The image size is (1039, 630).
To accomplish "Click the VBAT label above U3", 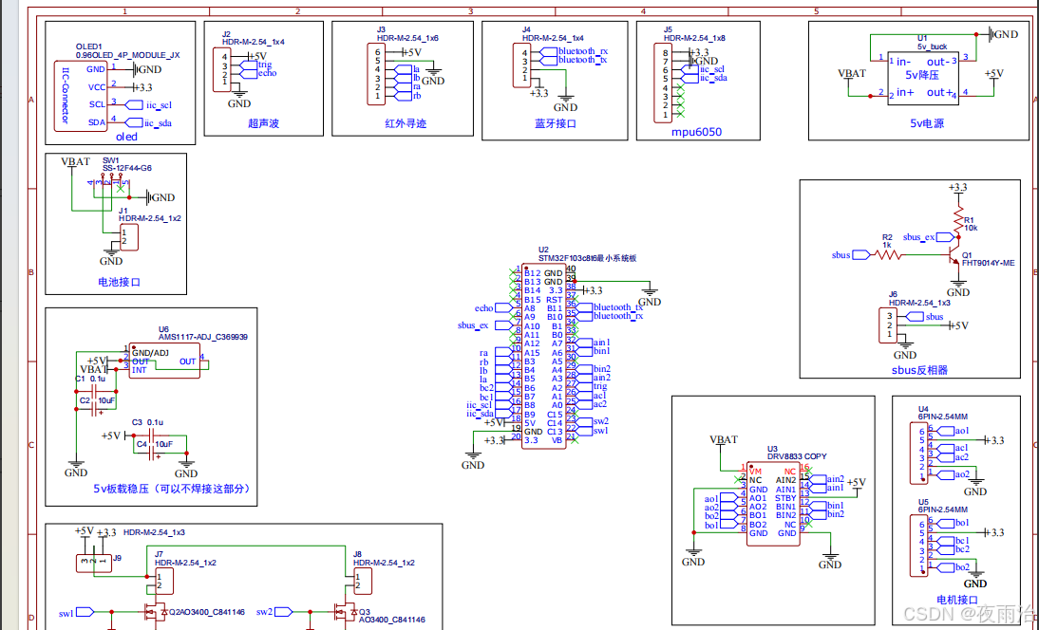I will click(724, 439).
